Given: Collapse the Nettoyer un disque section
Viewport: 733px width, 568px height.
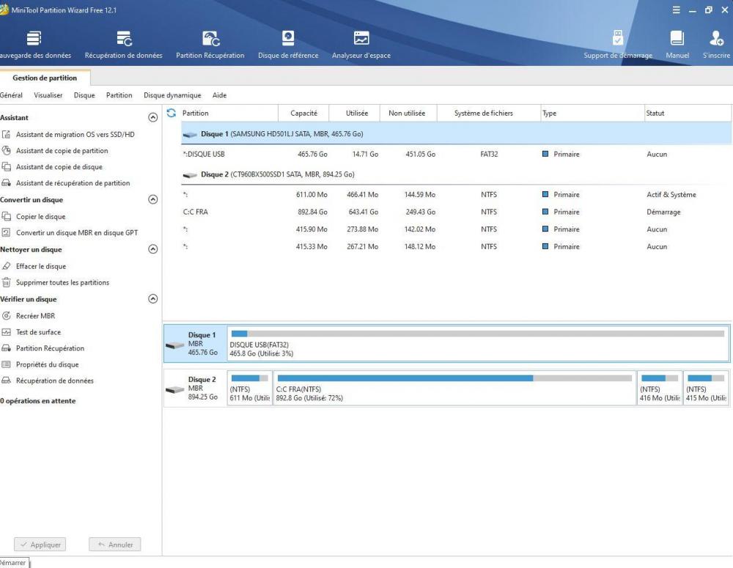Looking at the screenshot, I should (x=152, y=249).
